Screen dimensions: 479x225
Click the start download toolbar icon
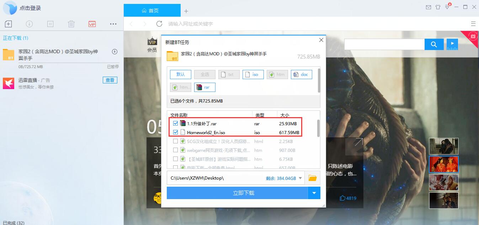30,24
